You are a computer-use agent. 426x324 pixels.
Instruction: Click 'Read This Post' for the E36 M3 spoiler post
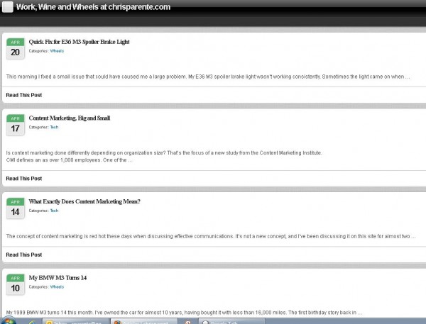click(24, 95)
